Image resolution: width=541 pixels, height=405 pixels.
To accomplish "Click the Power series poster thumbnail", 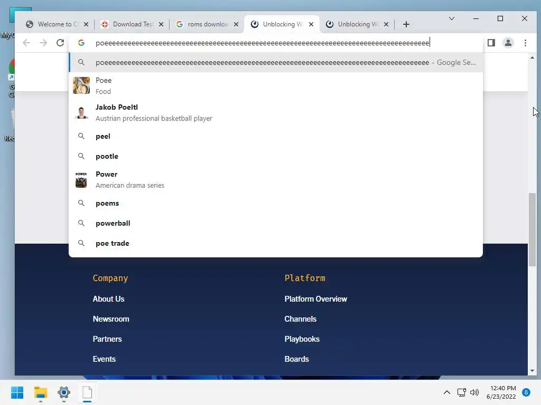I will [81, 179].
